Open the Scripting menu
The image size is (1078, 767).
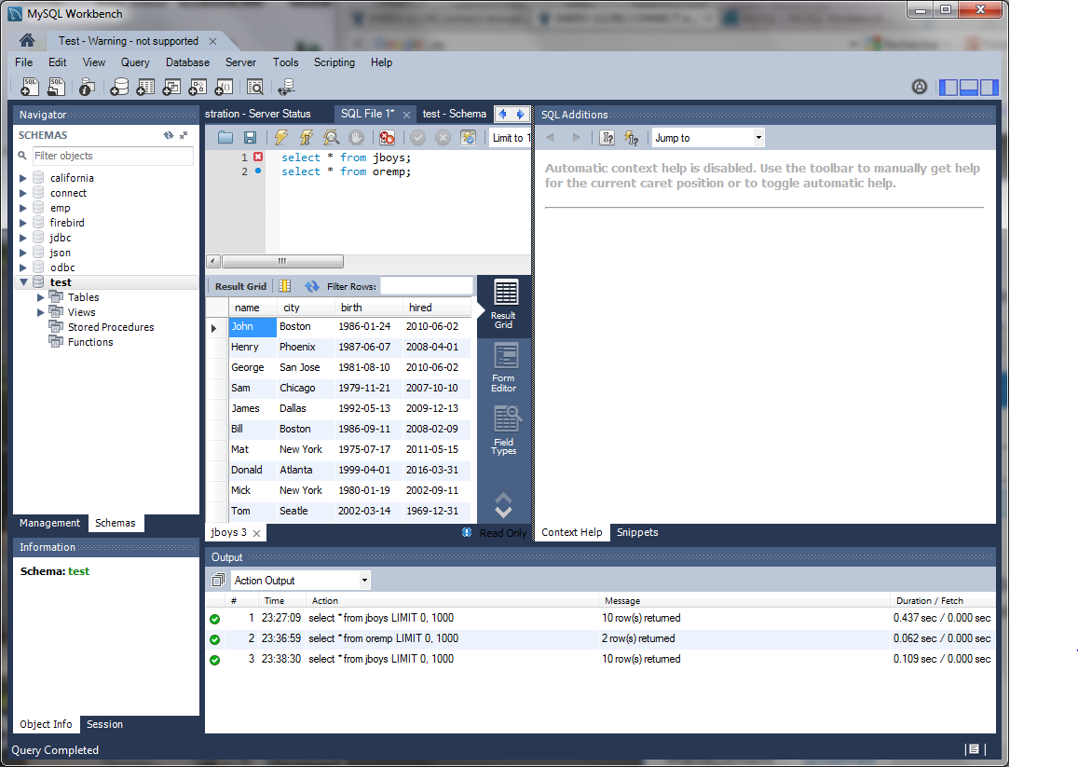[x=334, y=62]
